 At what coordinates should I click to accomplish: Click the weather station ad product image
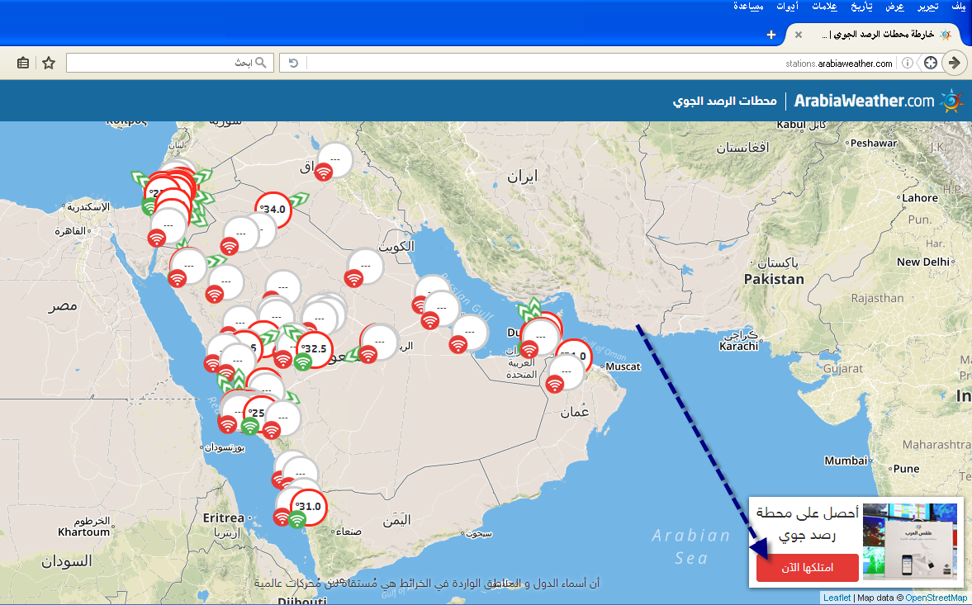tap(910, 541)
